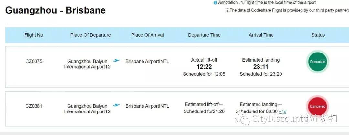Click the airplane icon in CZ0381 row

coord(116,105)
